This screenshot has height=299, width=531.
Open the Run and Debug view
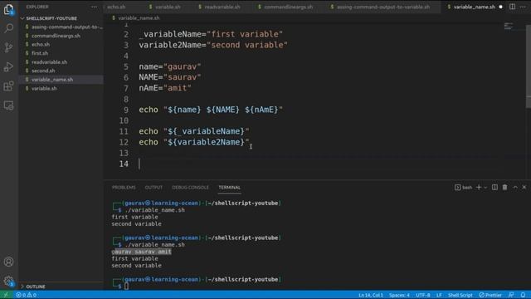(8, 66)
